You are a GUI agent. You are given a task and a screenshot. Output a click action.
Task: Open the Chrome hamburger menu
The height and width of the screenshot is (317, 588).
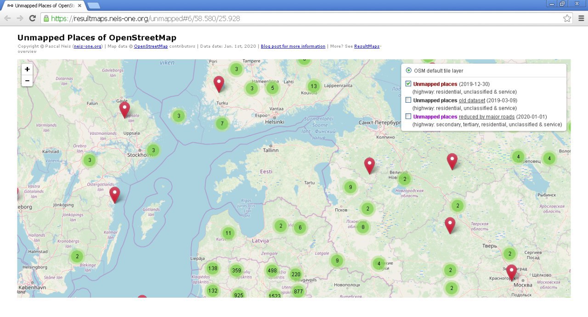click(581, 18)
